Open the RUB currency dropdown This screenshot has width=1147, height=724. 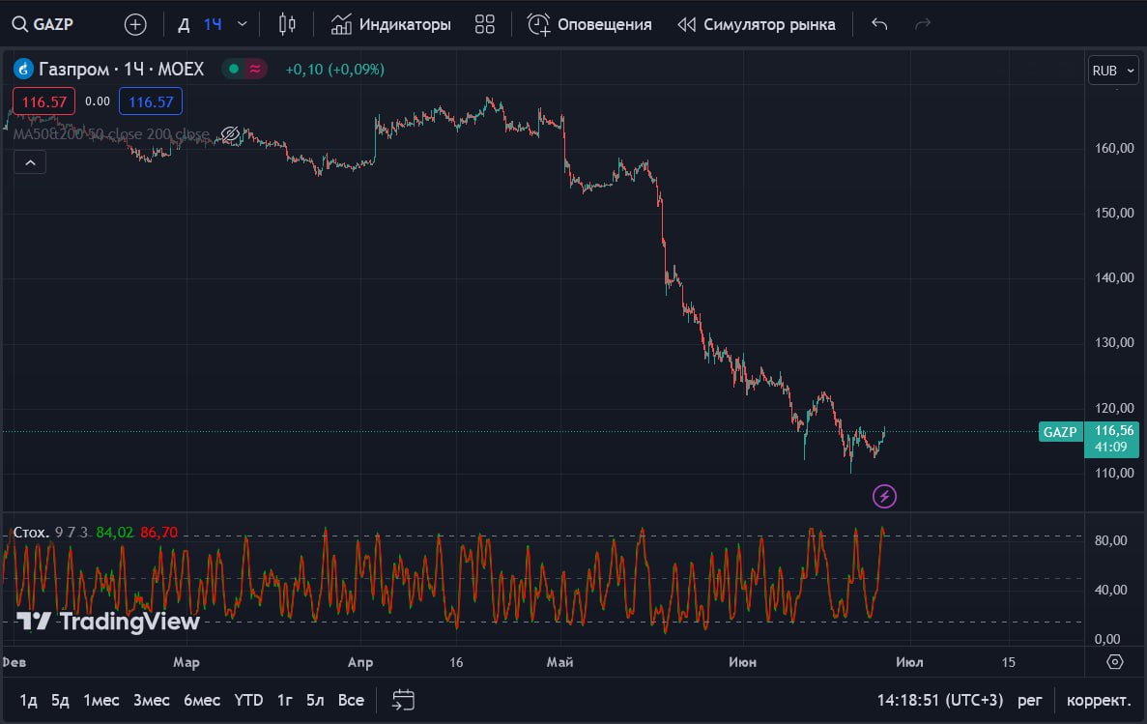point(1112,71)
